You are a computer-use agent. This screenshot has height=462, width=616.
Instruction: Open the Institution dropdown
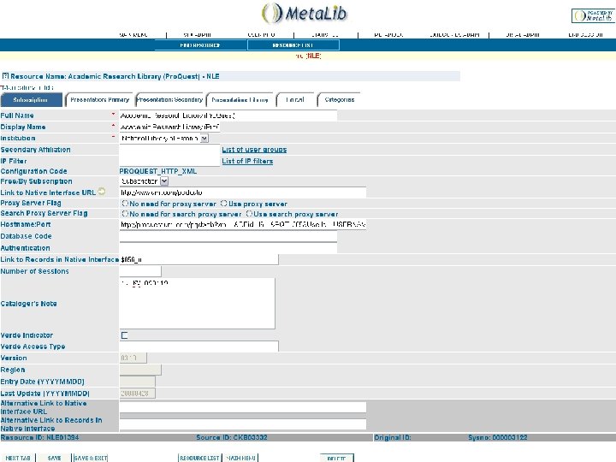pos(164,139)
